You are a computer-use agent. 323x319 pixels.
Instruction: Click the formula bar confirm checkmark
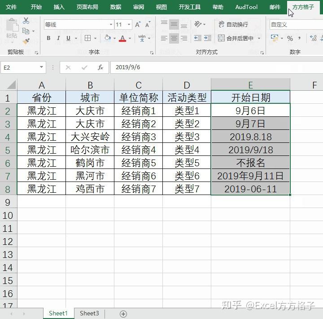click(x=84, y=67)
